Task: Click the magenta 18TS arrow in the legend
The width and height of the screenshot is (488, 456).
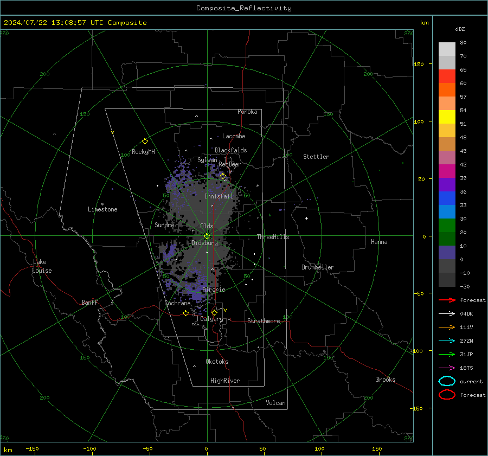Action: [x=447, y=368]
